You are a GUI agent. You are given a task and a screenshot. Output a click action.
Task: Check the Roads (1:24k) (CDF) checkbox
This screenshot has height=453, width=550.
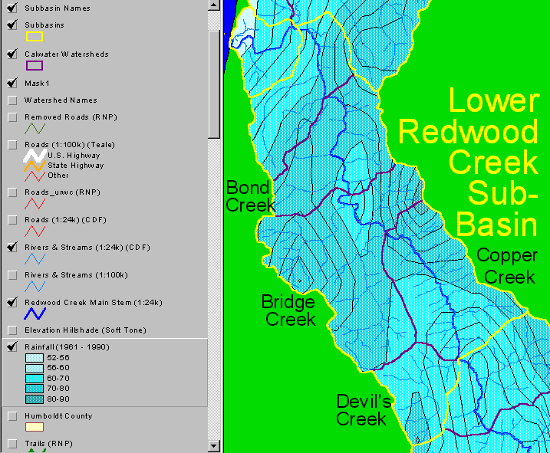point(12,220)
